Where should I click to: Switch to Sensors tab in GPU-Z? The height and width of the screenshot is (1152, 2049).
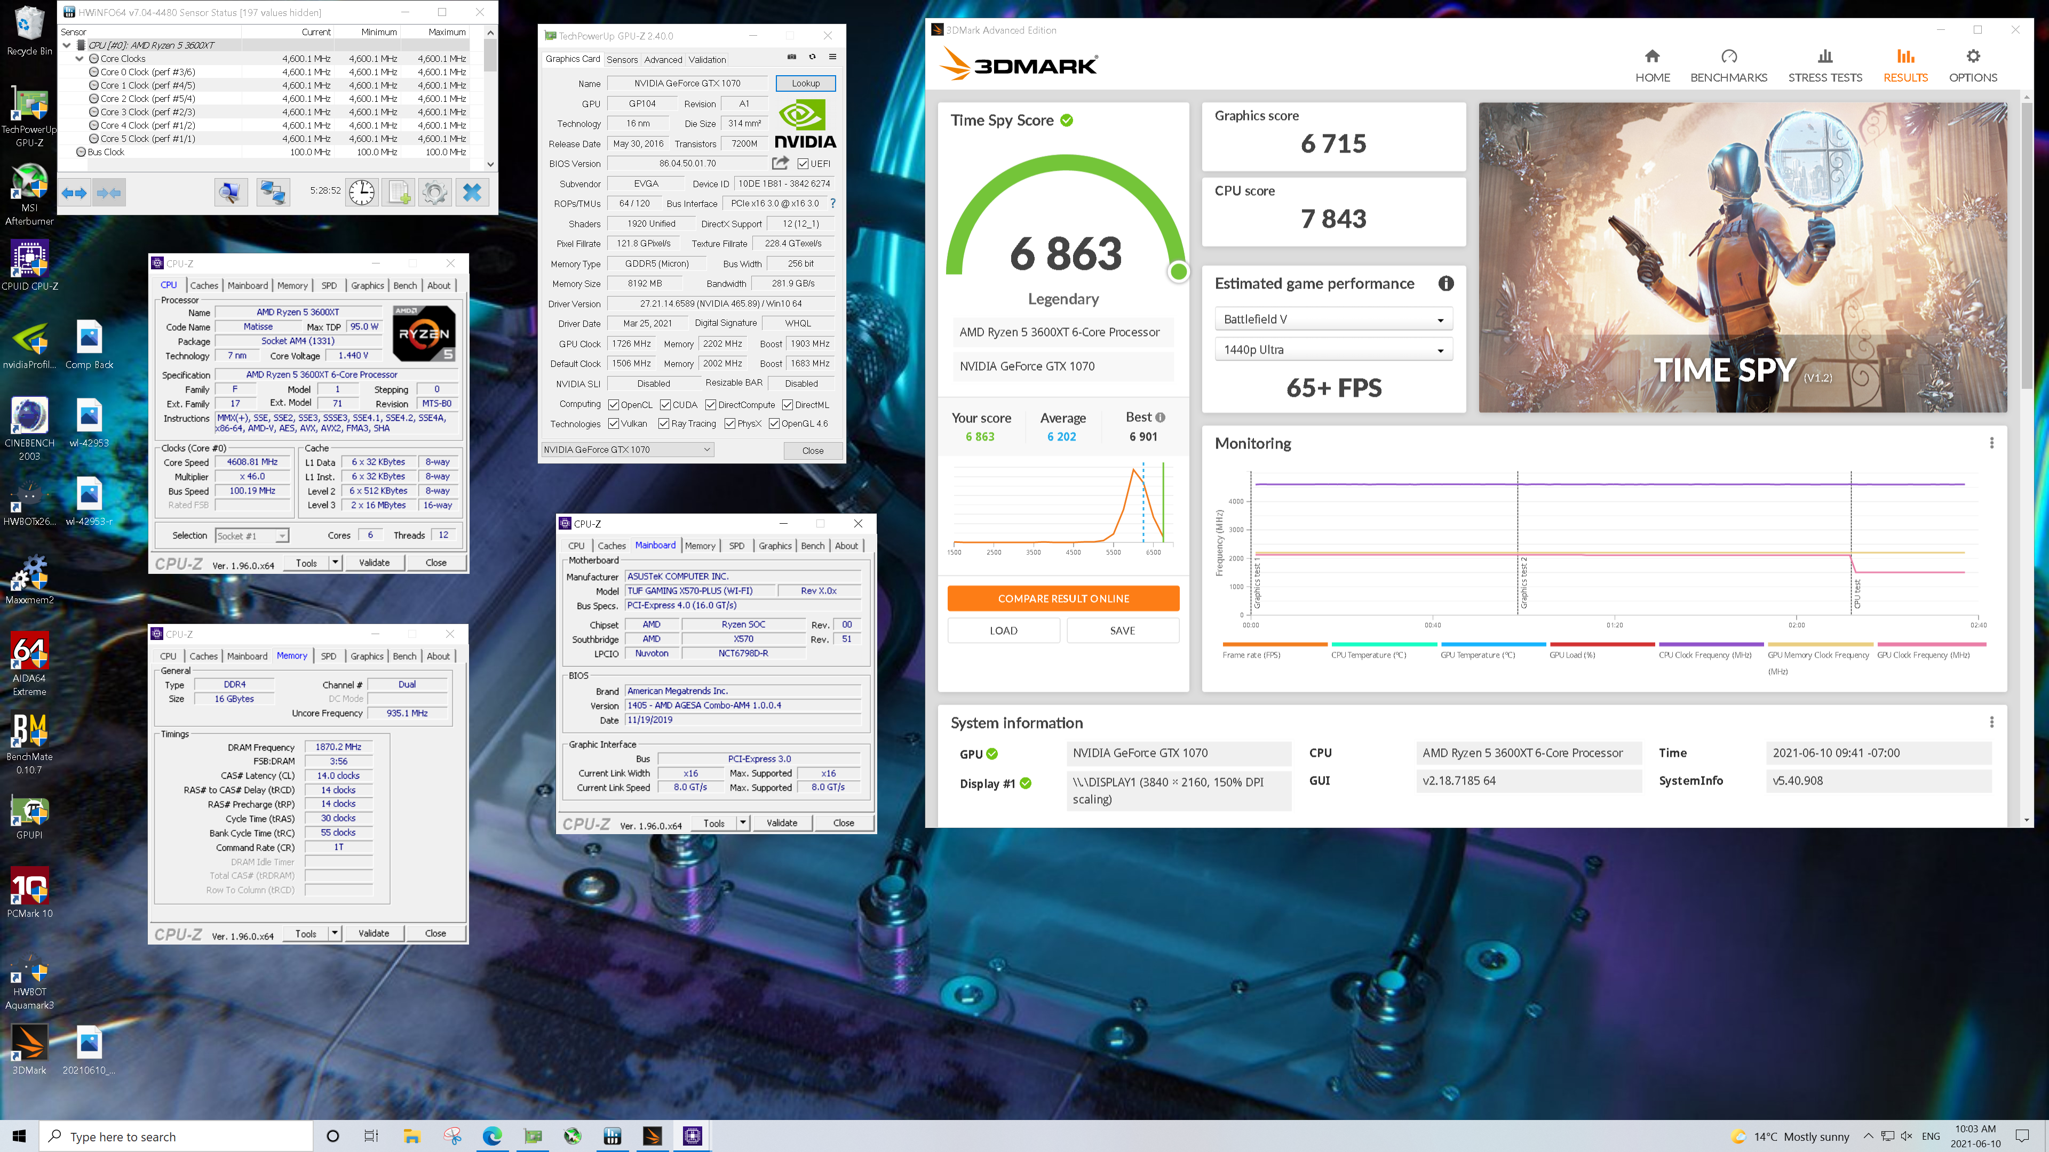622,60
